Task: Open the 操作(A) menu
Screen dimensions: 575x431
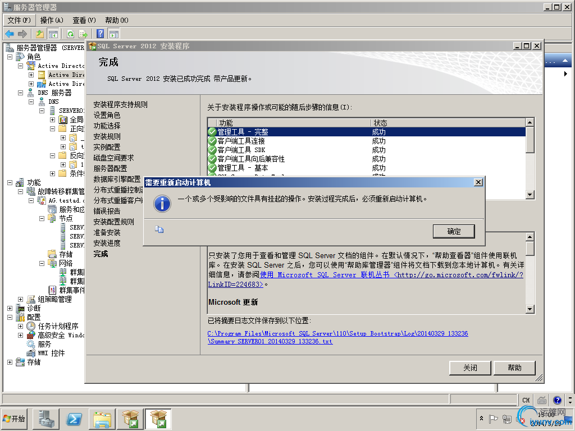Action: point(52,20)
